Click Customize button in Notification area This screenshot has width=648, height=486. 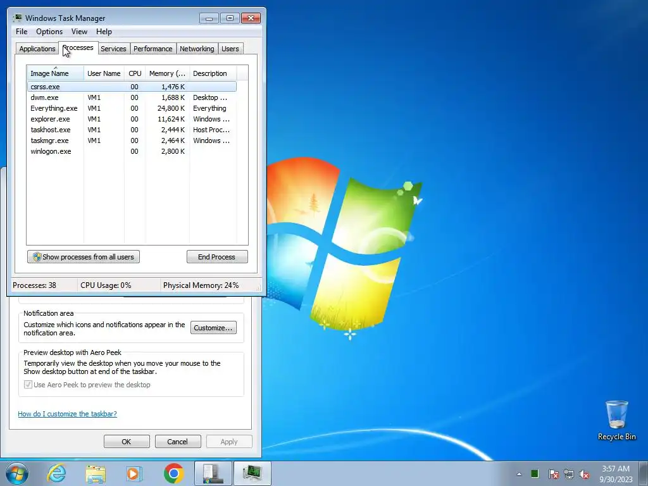click(x=213, y=328)
